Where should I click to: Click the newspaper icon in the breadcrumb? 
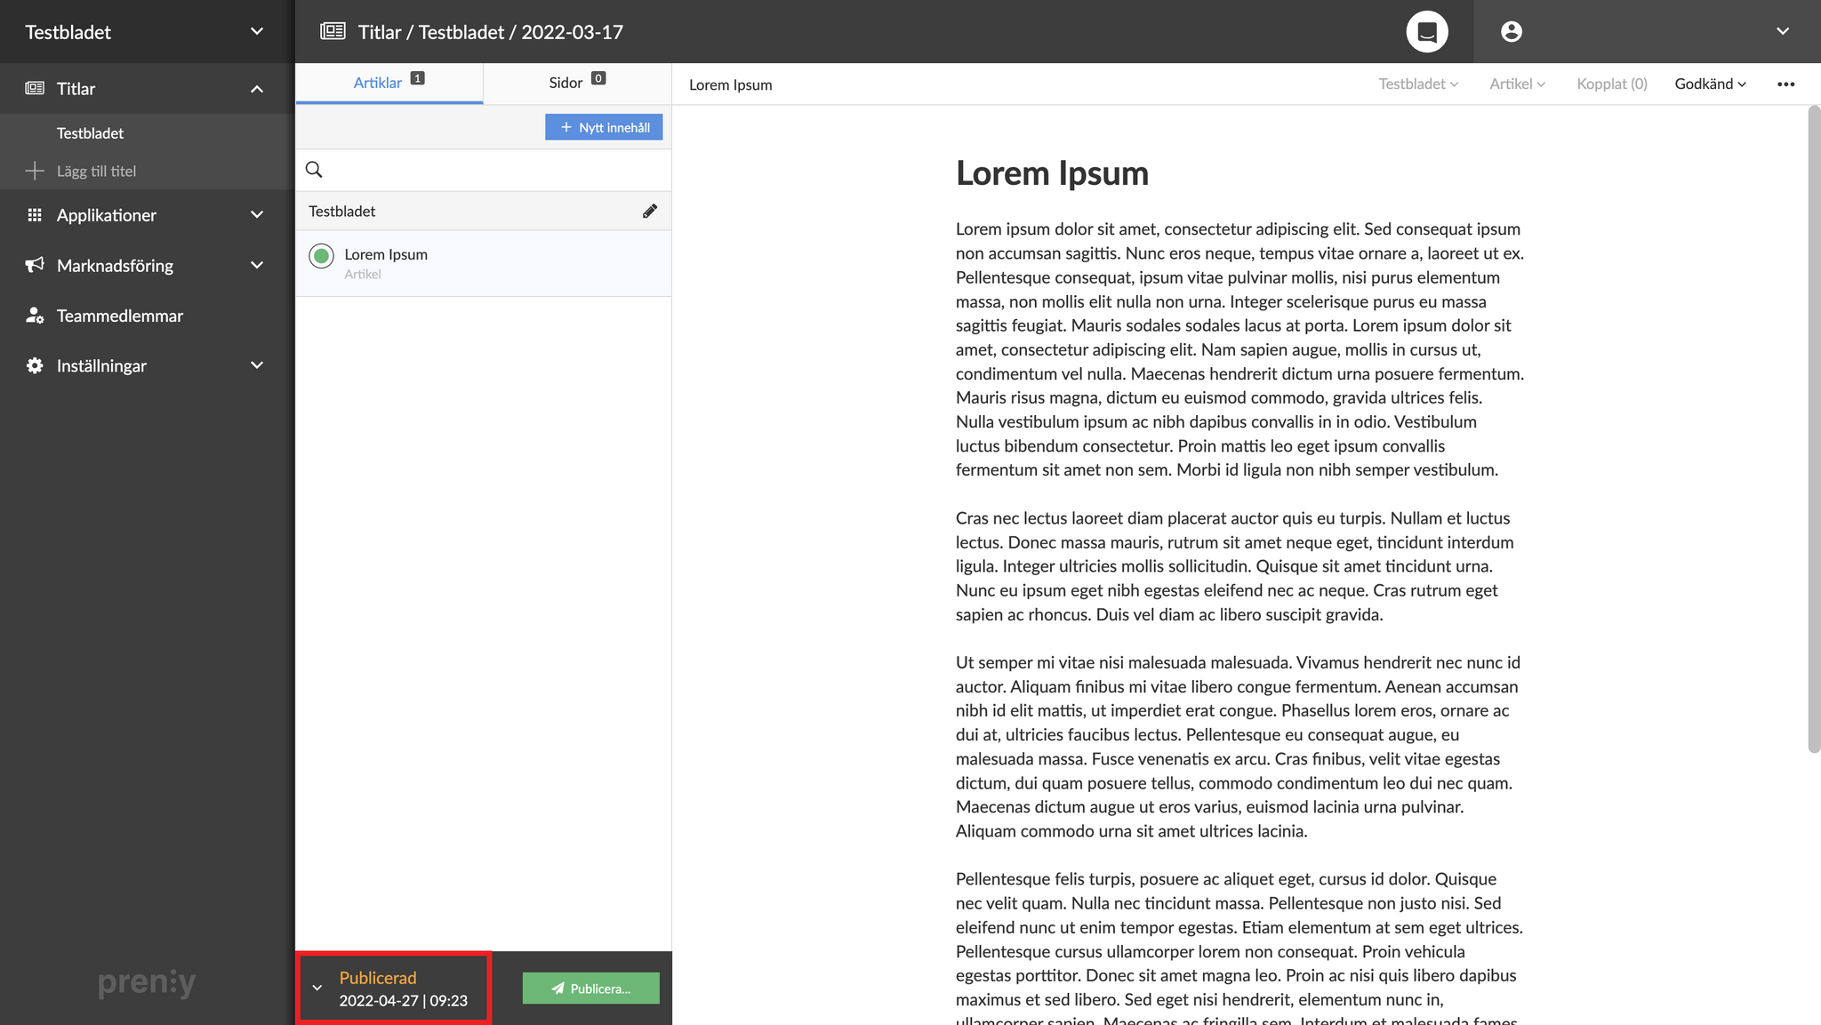coord(333,32)
